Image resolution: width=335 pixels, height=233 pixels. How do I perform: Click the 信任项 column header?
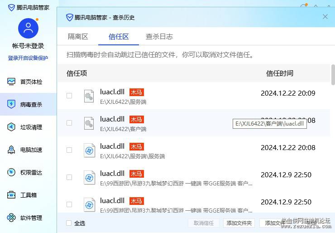(77, 73)
